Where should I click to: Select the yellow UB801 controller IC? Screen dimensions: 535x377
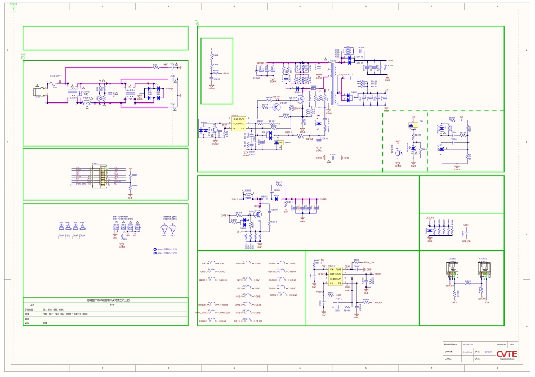pyautogui.click(x=239, y=124)
